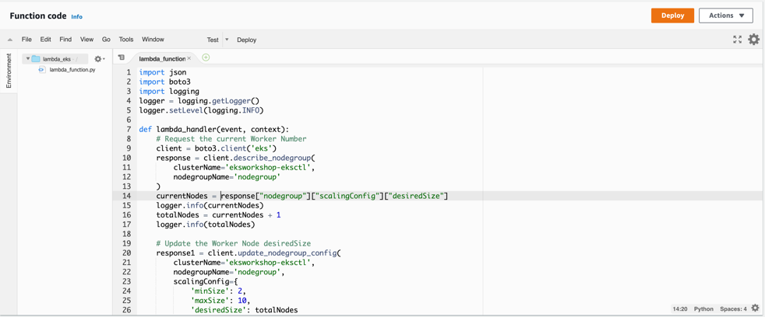Click the 'logger.setLevel(logging.INFO)' line
The width and height of the screenshot is (765, 317).
[202, 110]
